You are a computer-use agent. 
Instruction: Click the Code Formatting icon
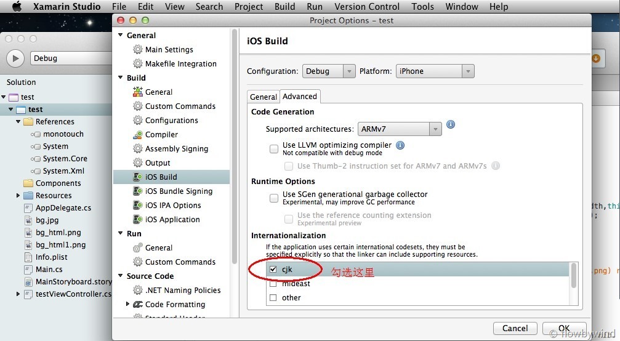click(x=137, y=304)
